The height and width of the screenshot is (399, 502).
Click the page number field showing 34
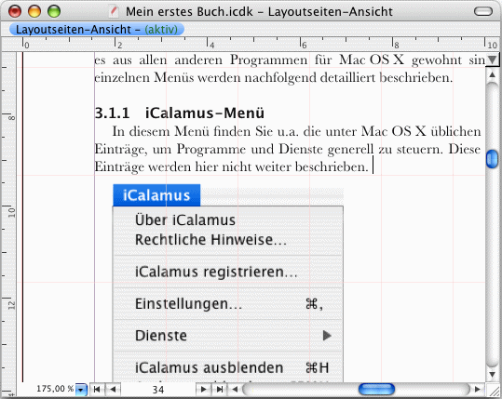click(x=158, y=390)
